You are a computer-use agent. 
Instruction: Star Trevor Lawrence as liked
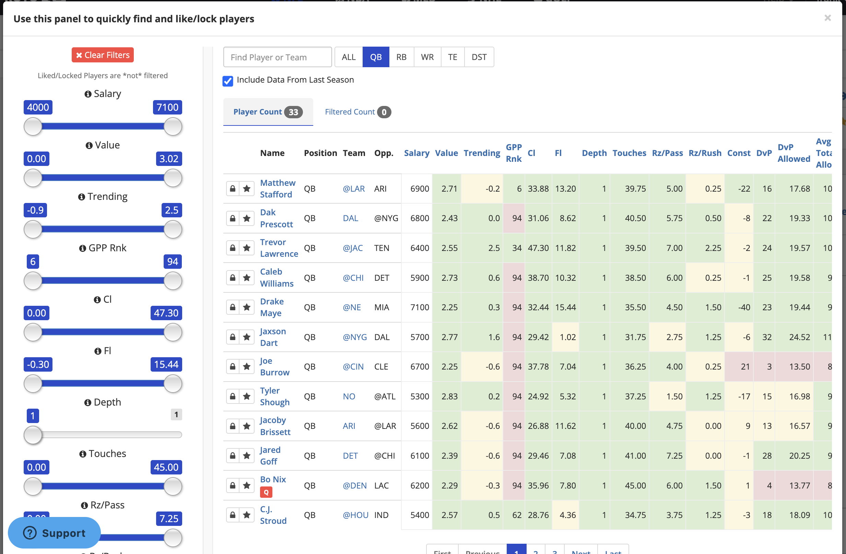[x=247, y=248]
